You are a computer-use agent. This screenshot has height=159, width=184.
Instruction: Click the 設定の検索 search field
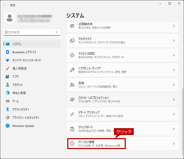tap(32, 32)
